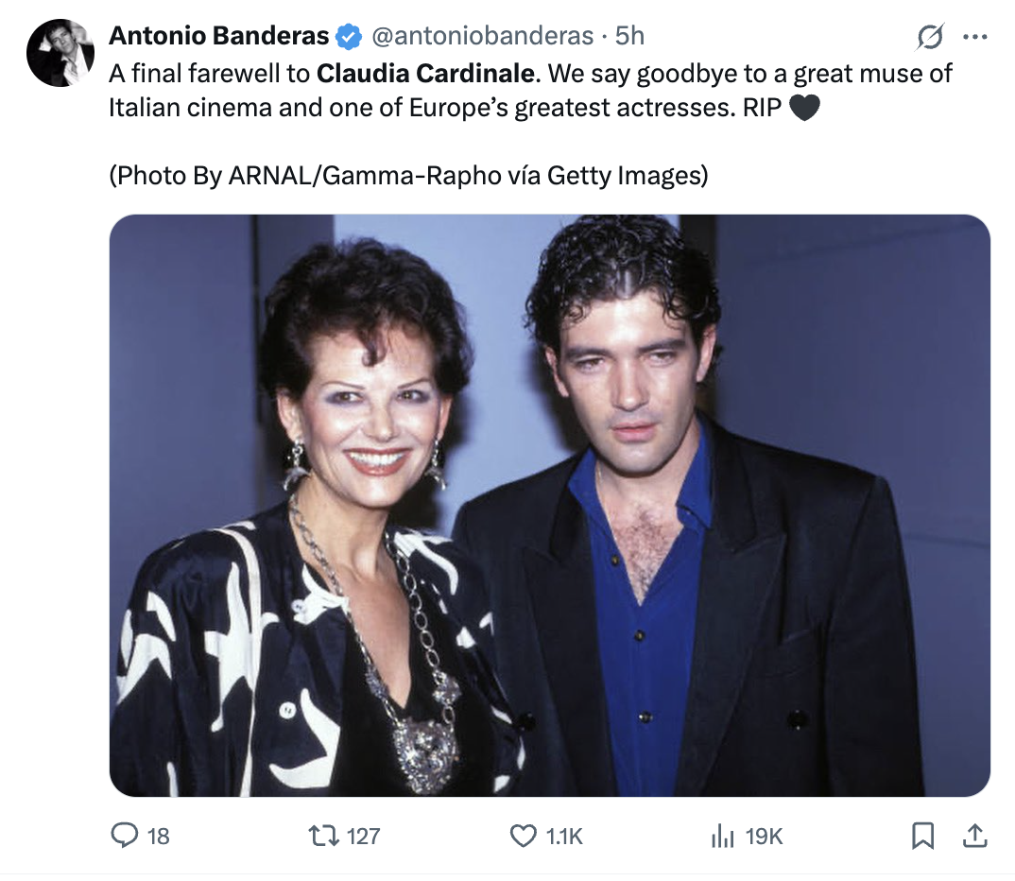Viewport: 1015px width, 881px height.
Task: Open view analytics bar chart icon
Action: (722, 836)
